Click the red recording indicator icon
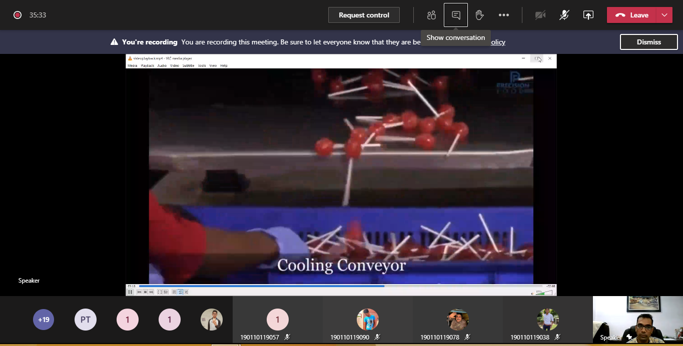 coord(18,15)
